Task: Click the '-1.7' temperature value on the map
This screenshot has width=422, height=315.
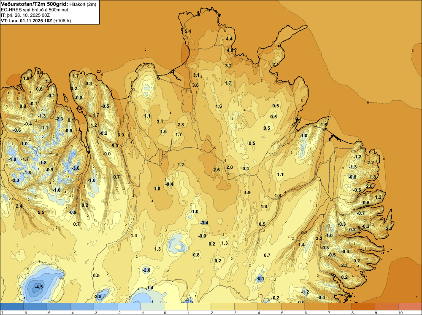Action: point(25,159)
